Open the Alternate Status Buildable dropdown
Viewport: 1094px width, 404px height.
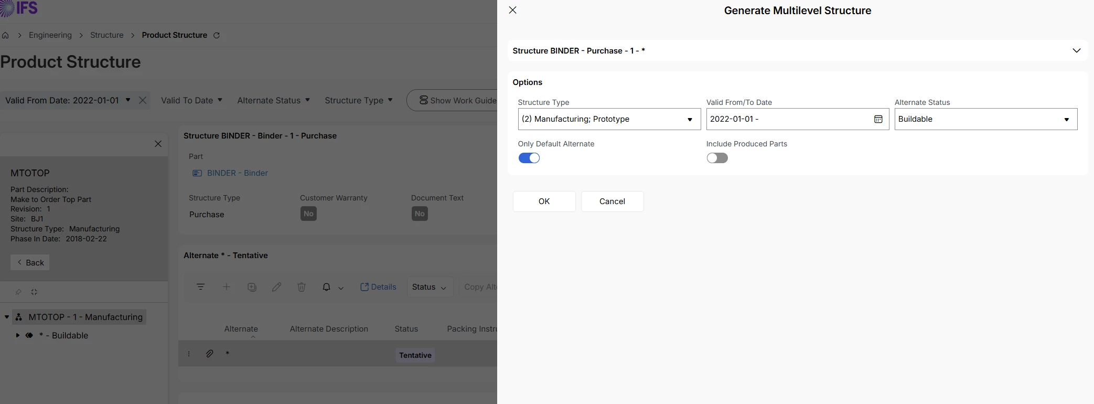tap(985, 119)
